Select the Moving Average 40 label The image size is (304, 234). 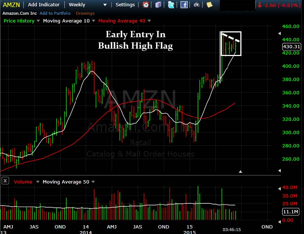[x=122, y=21]
